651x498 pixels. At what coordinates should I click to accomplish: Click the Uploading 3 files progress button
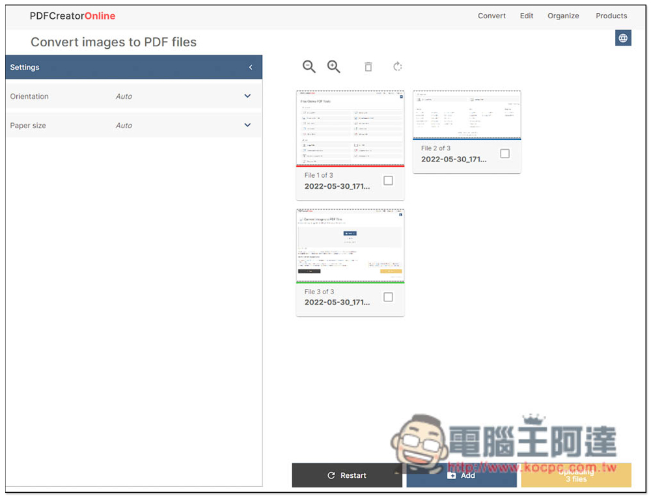[x=575, y=476]
